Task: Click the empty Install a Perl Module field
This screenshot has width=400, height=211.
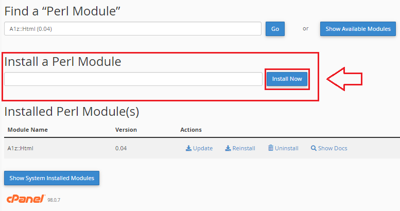Action: (133, 79)
